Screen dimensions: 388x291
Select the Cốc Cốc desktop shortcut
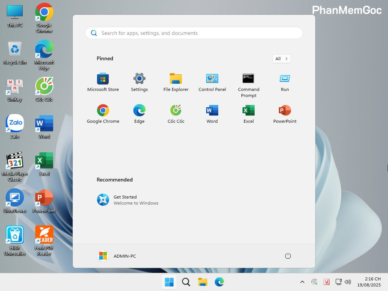pos(44,89)
